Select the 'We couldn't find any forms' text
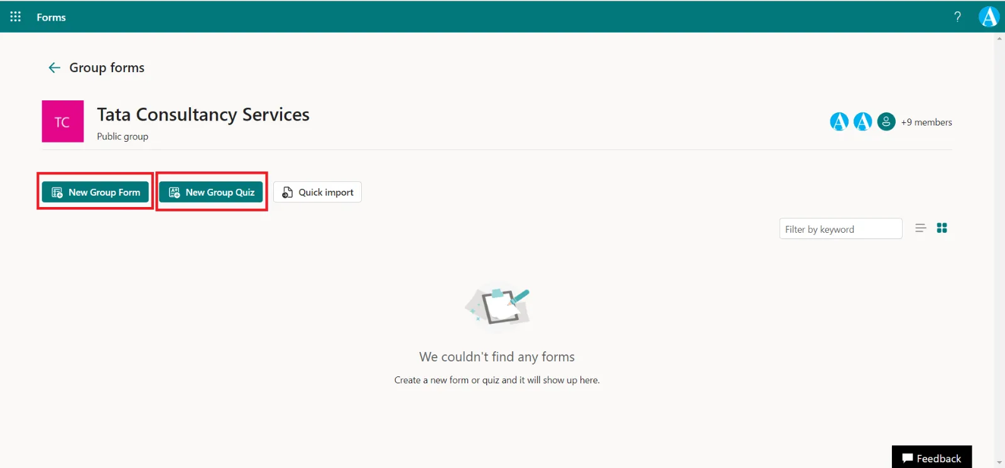1005x468 pixels. [497, 357]
